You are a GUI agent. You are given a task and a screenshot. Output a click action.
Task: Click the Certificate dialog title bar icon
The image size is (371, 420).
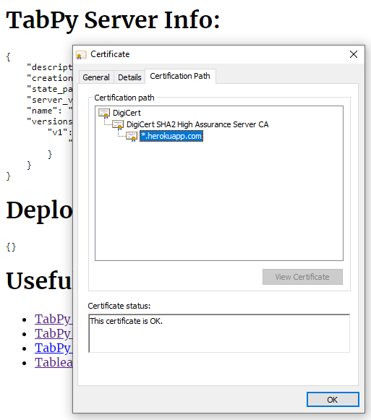point(81,55)
